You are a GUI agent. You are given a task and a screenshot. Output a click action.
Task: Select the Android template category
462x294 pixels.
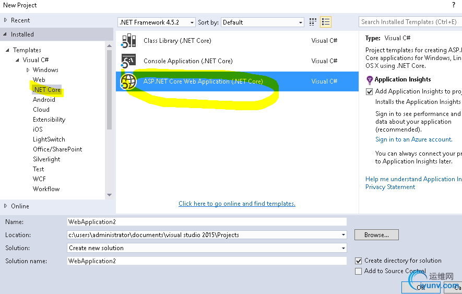44,100
